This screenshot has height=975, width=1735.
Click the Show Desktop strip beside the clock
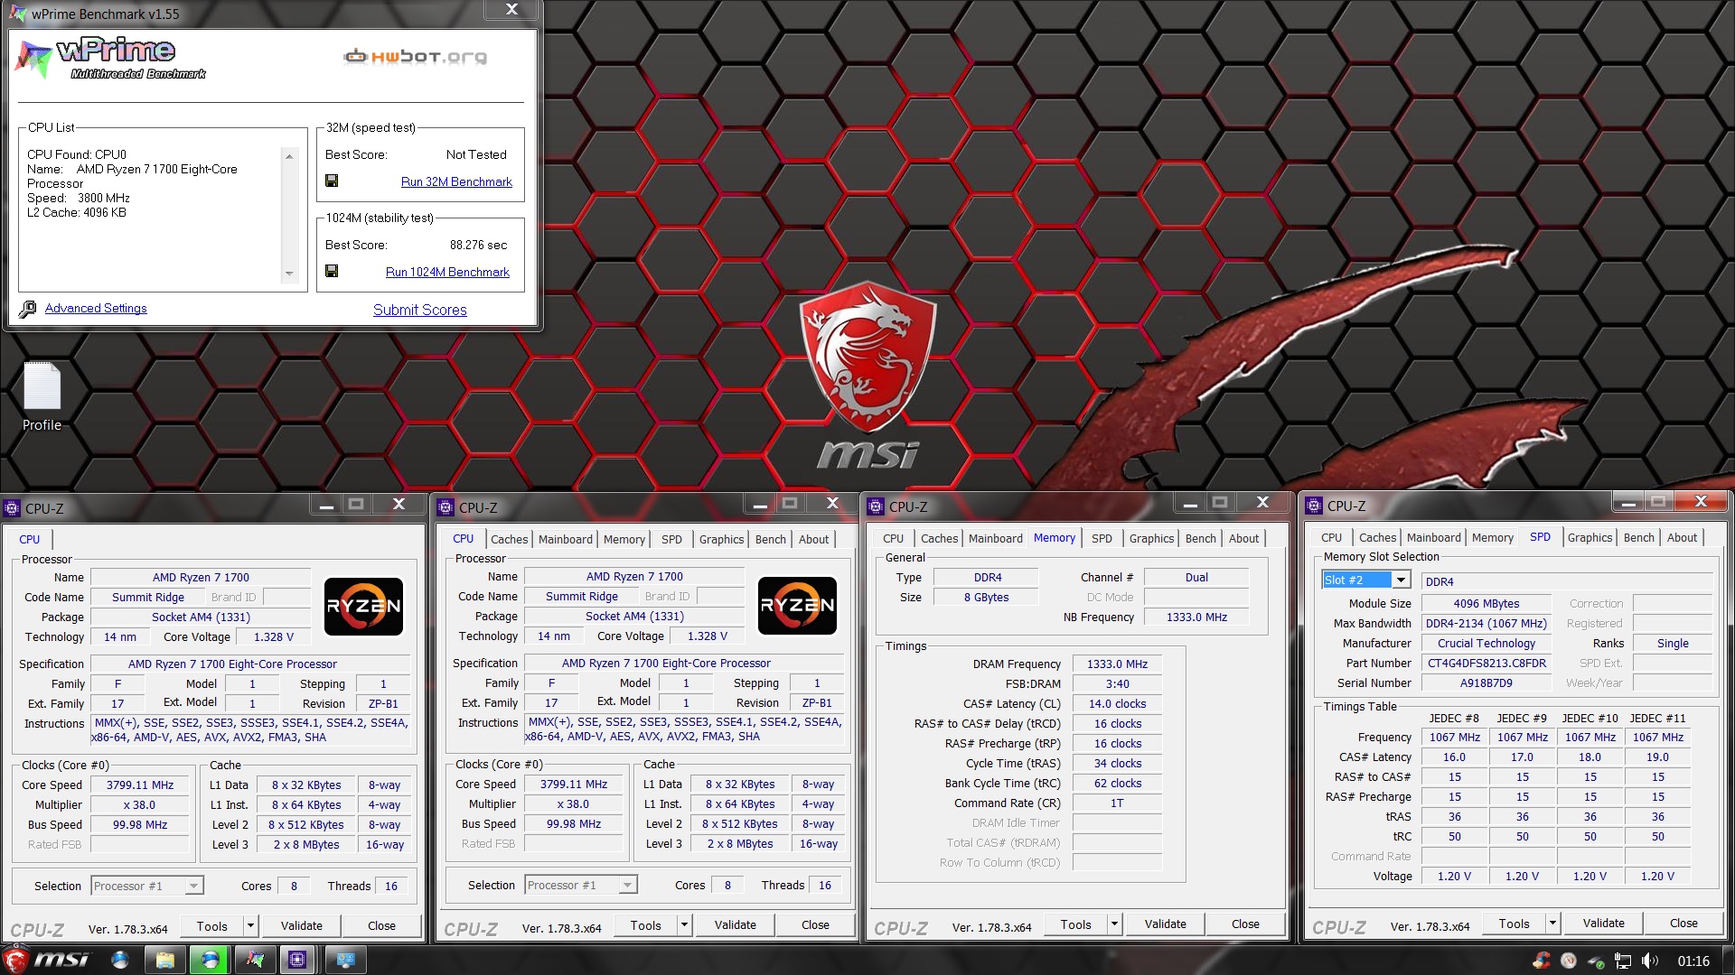click(1729, 960)
